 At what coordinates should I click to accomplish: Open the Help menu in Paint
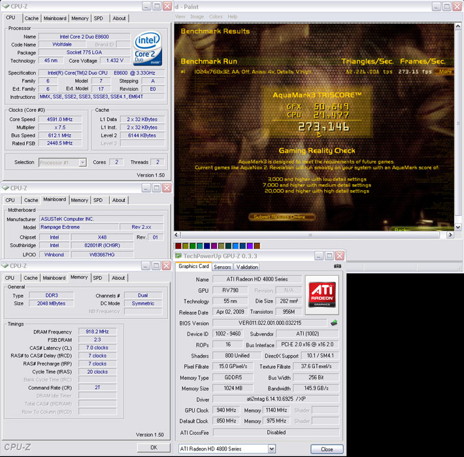(233, 16)
